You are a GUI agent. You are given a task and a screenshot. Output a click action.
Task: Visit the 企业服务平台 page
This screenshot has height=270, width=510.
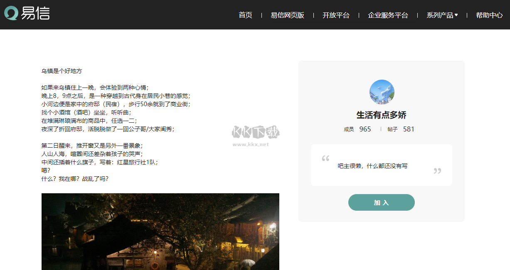click(388, 15)
